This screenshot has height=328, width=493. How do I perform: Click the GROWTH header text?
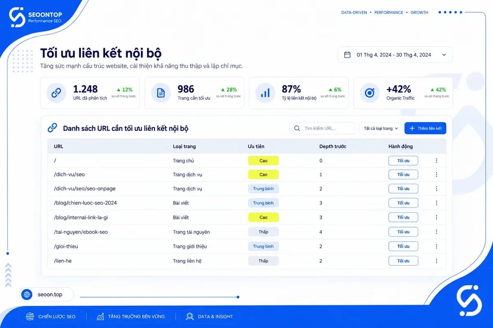click(419, 13)
